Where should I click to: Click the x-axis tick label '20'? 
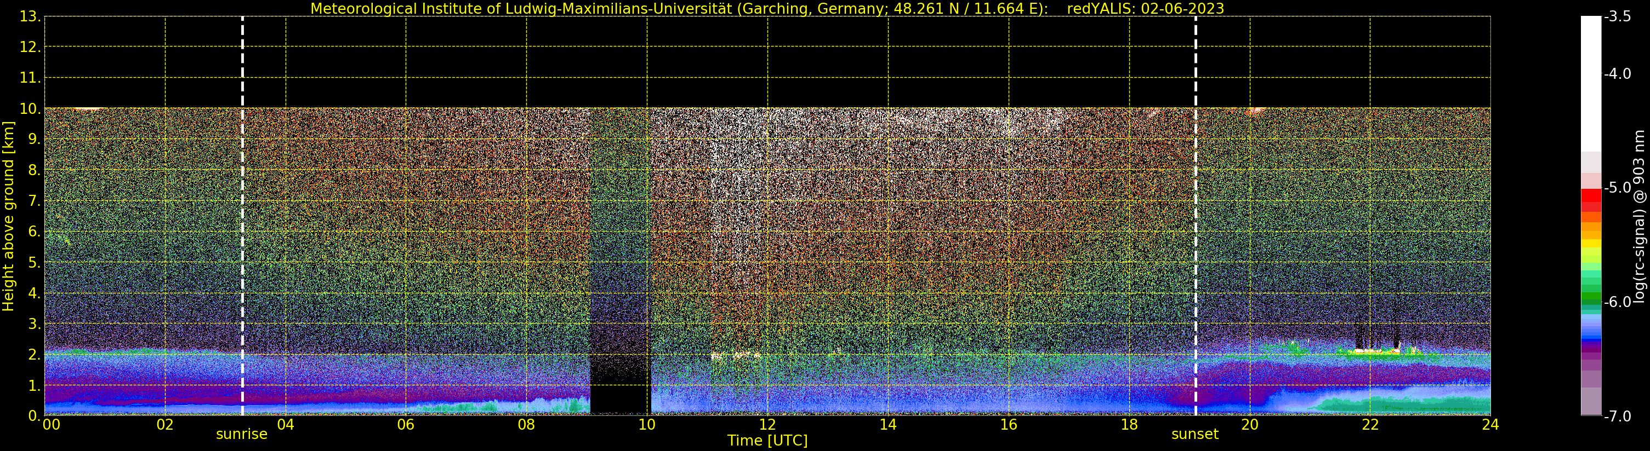click(x=1249, y=425)
